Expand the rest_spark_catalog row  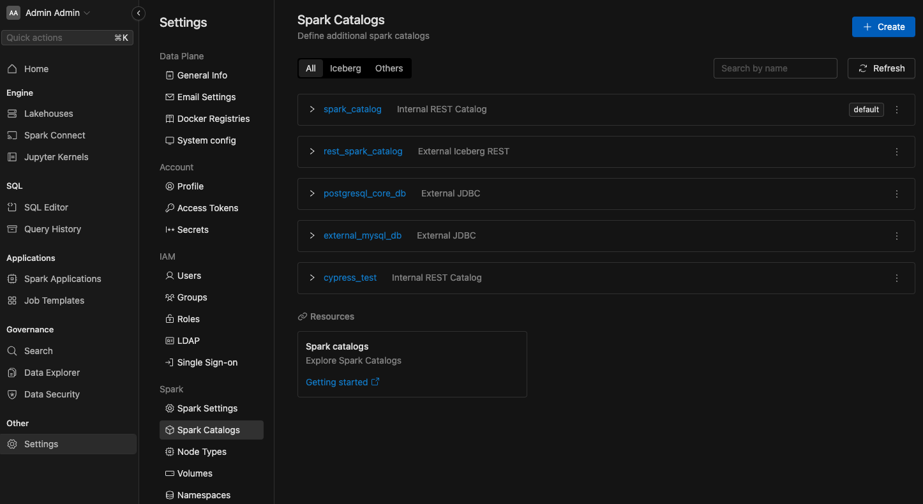tap(312, 151)
